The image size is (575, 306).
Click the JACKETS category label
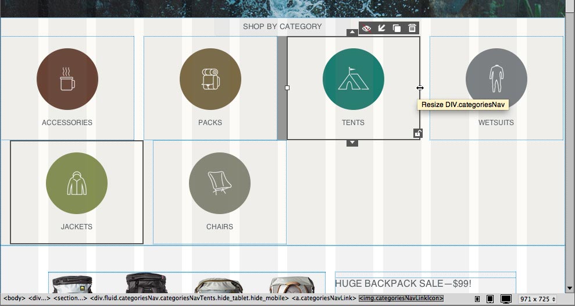point(77,227)
